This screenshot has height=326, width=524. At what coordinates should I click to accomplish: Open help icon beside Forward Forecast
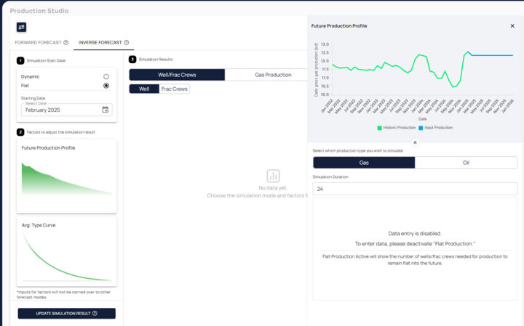65,43
